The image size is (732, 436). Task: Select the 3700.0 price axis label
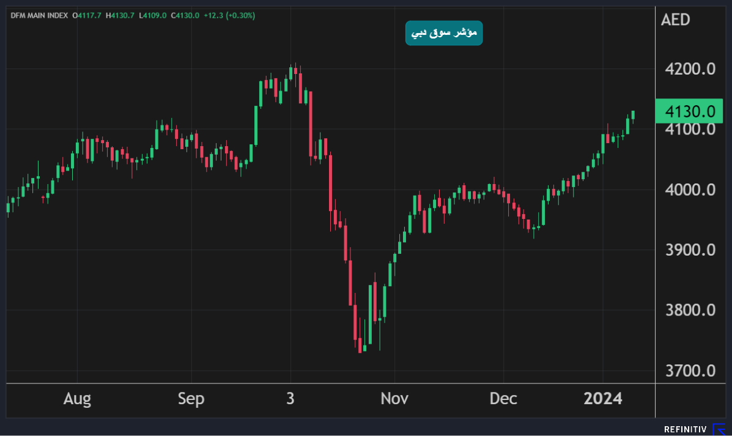690,371
